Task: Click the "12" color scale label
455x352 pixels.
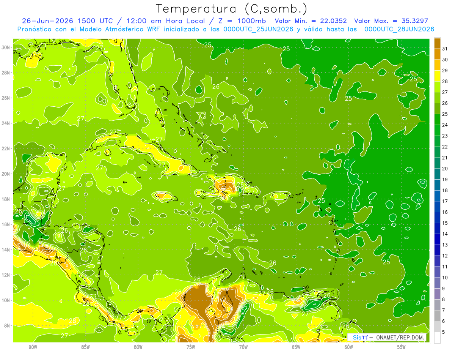Action: click(445, 256)
